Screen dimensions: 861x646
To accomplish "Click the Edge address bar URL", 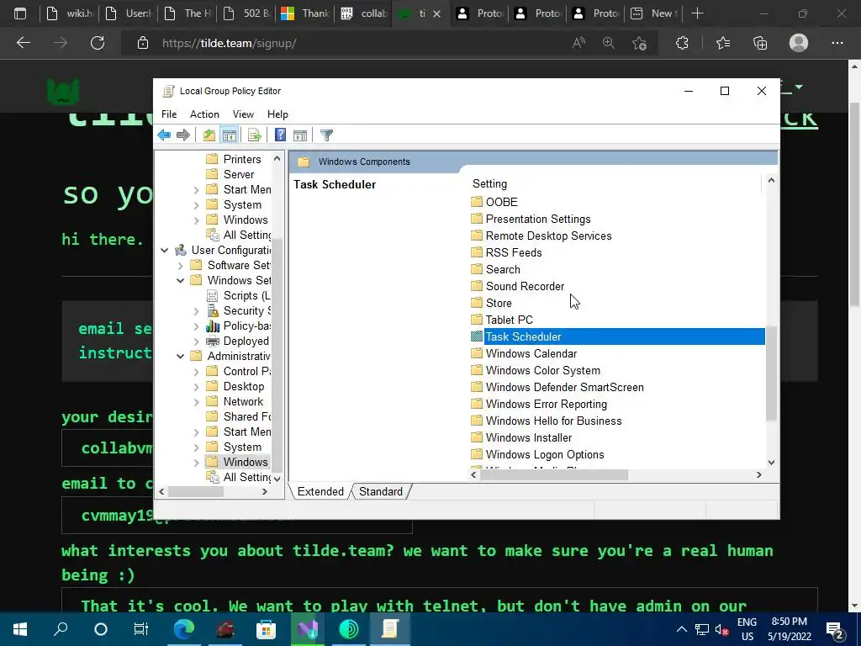I will coord(229,43).
